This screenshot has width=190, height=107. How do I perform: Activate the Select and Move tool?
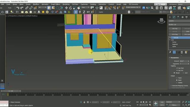tap(66, 8)
